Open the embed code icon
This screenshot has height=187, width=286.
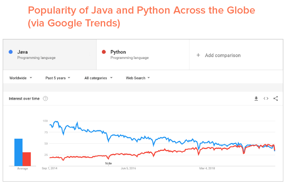tap(266, 99)
